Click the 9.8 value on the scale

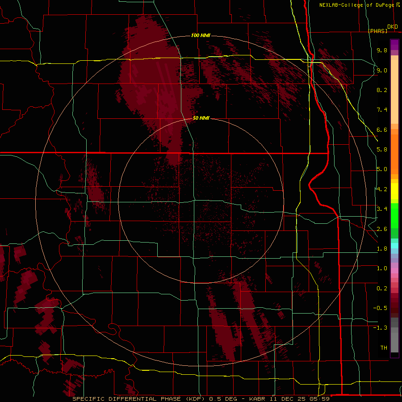pos(382,50)
